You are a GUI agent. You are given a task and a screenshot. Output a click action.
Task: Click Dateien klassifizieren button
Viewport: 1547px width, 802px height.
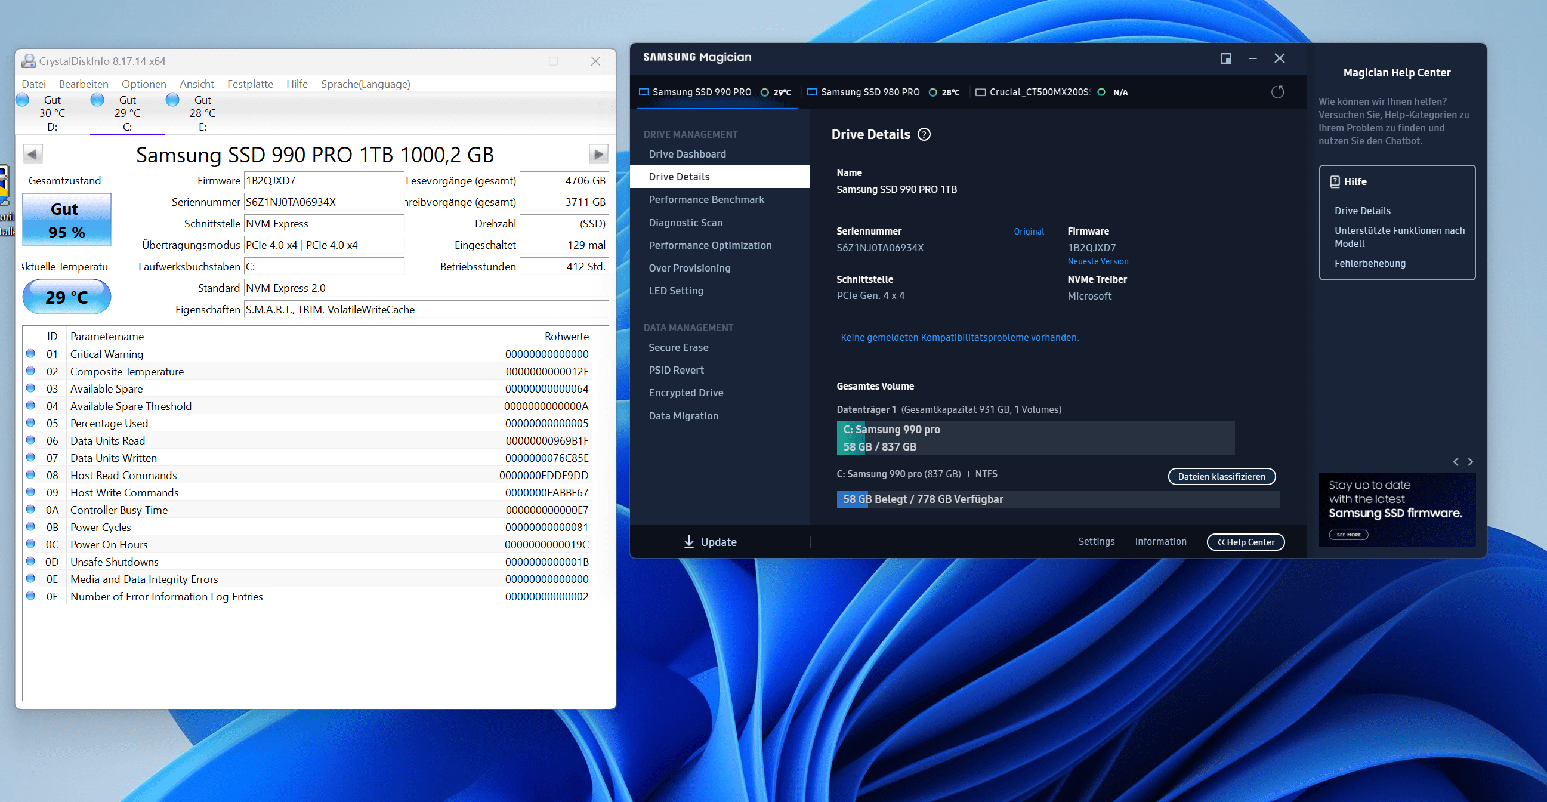point(1221,476)
